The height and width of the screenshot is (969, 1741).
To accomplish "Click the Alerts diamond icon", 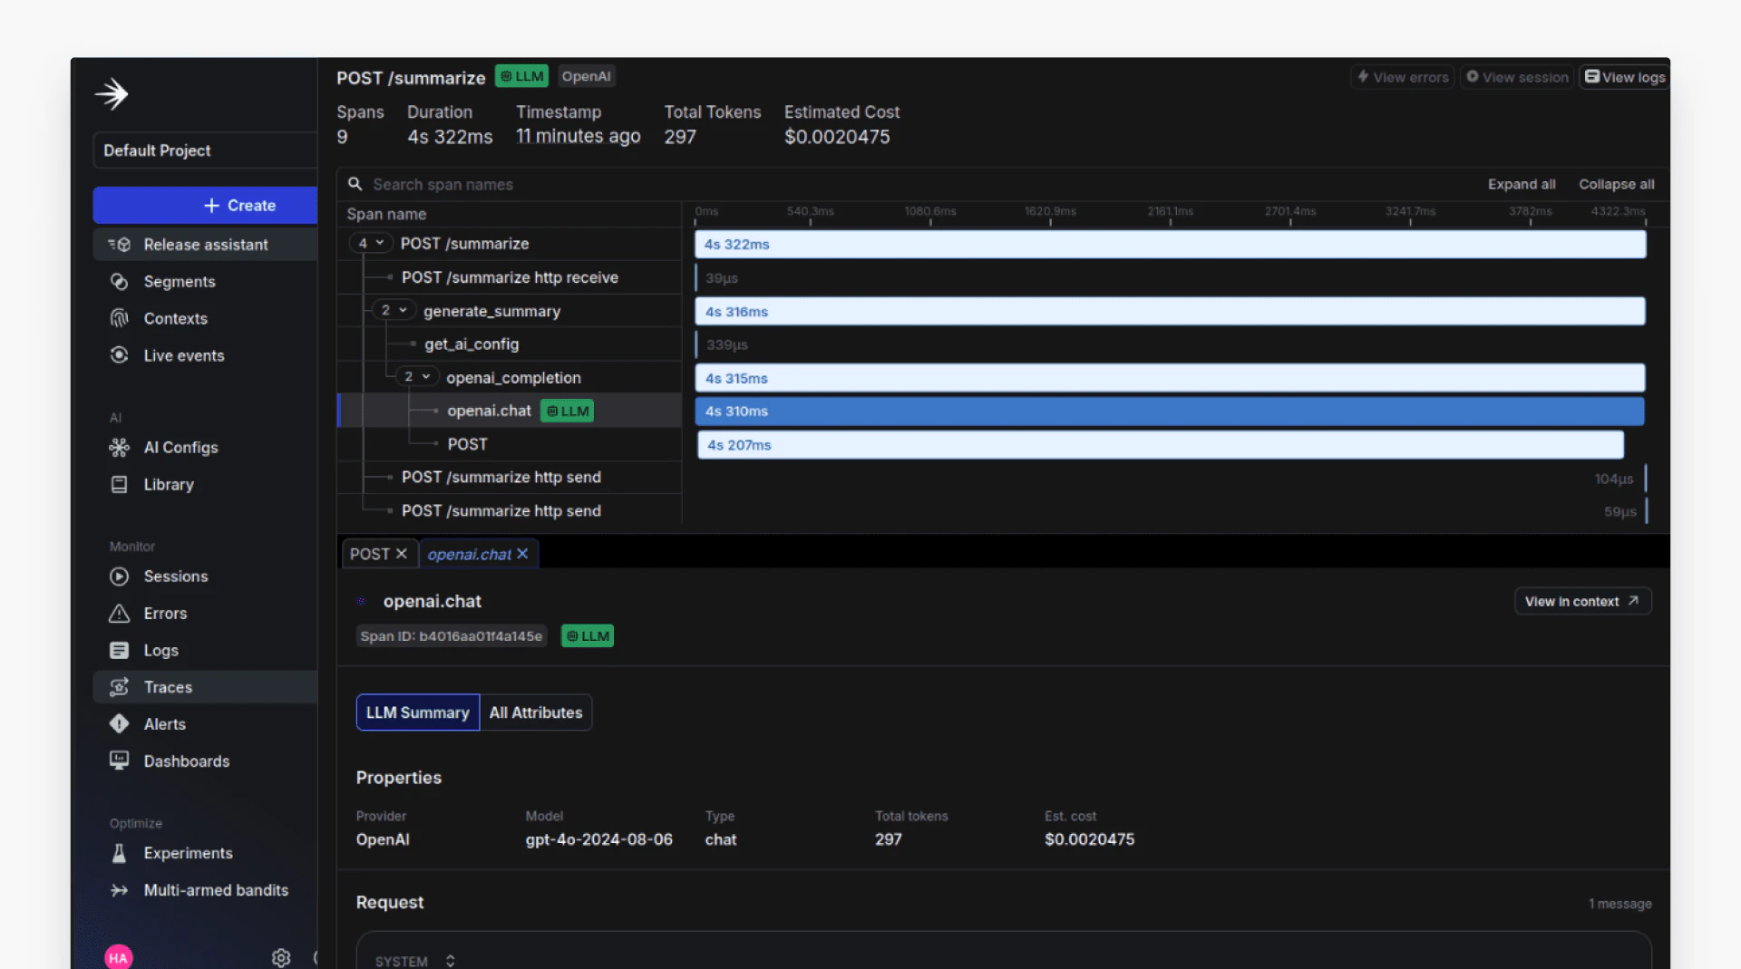I will [x=119, y=723].
